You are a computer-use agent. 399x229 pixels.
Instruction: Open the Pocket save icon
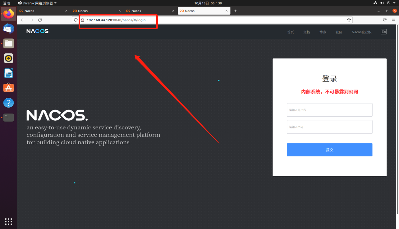(x=385, y=20)
